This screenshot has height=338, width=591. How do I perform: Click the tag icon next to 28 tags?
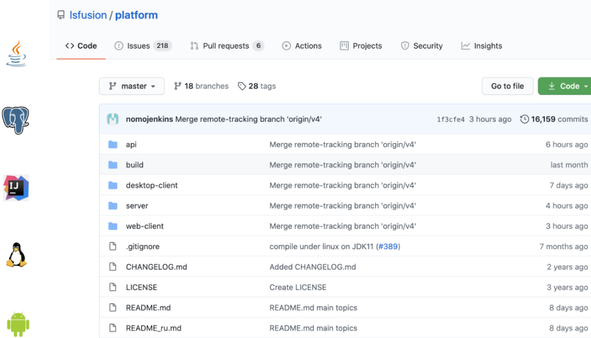(242, 86)
